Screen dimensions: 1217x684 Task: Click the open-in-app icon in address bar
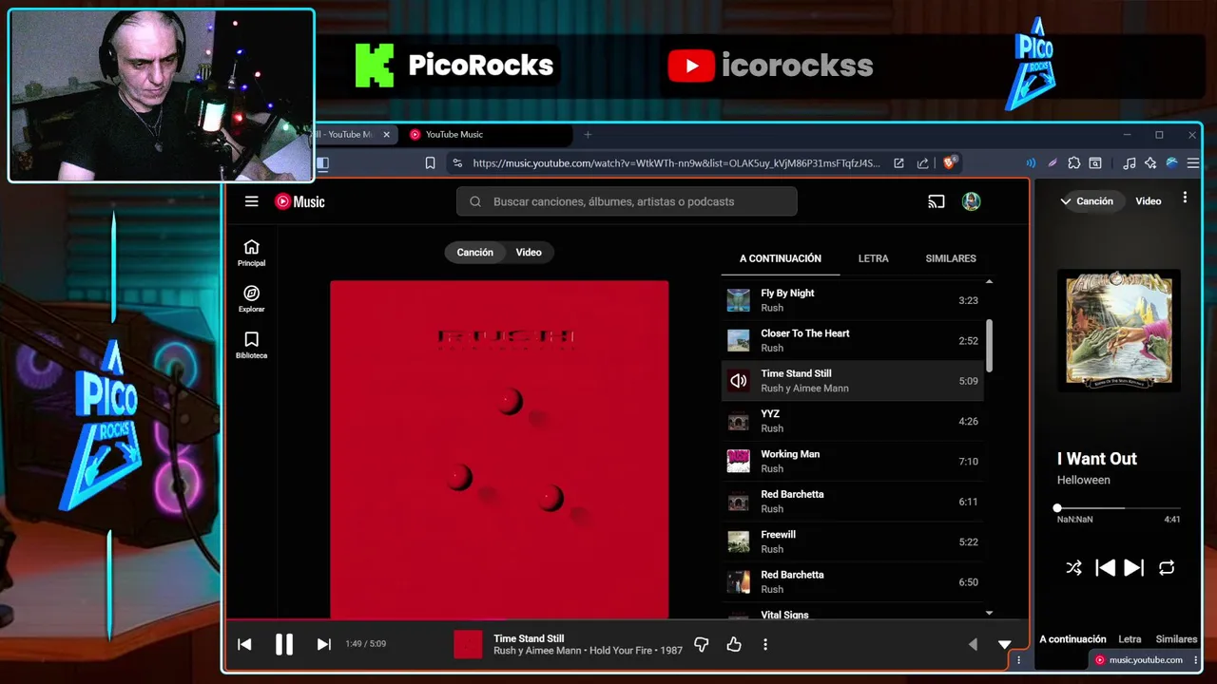[898, 163]
